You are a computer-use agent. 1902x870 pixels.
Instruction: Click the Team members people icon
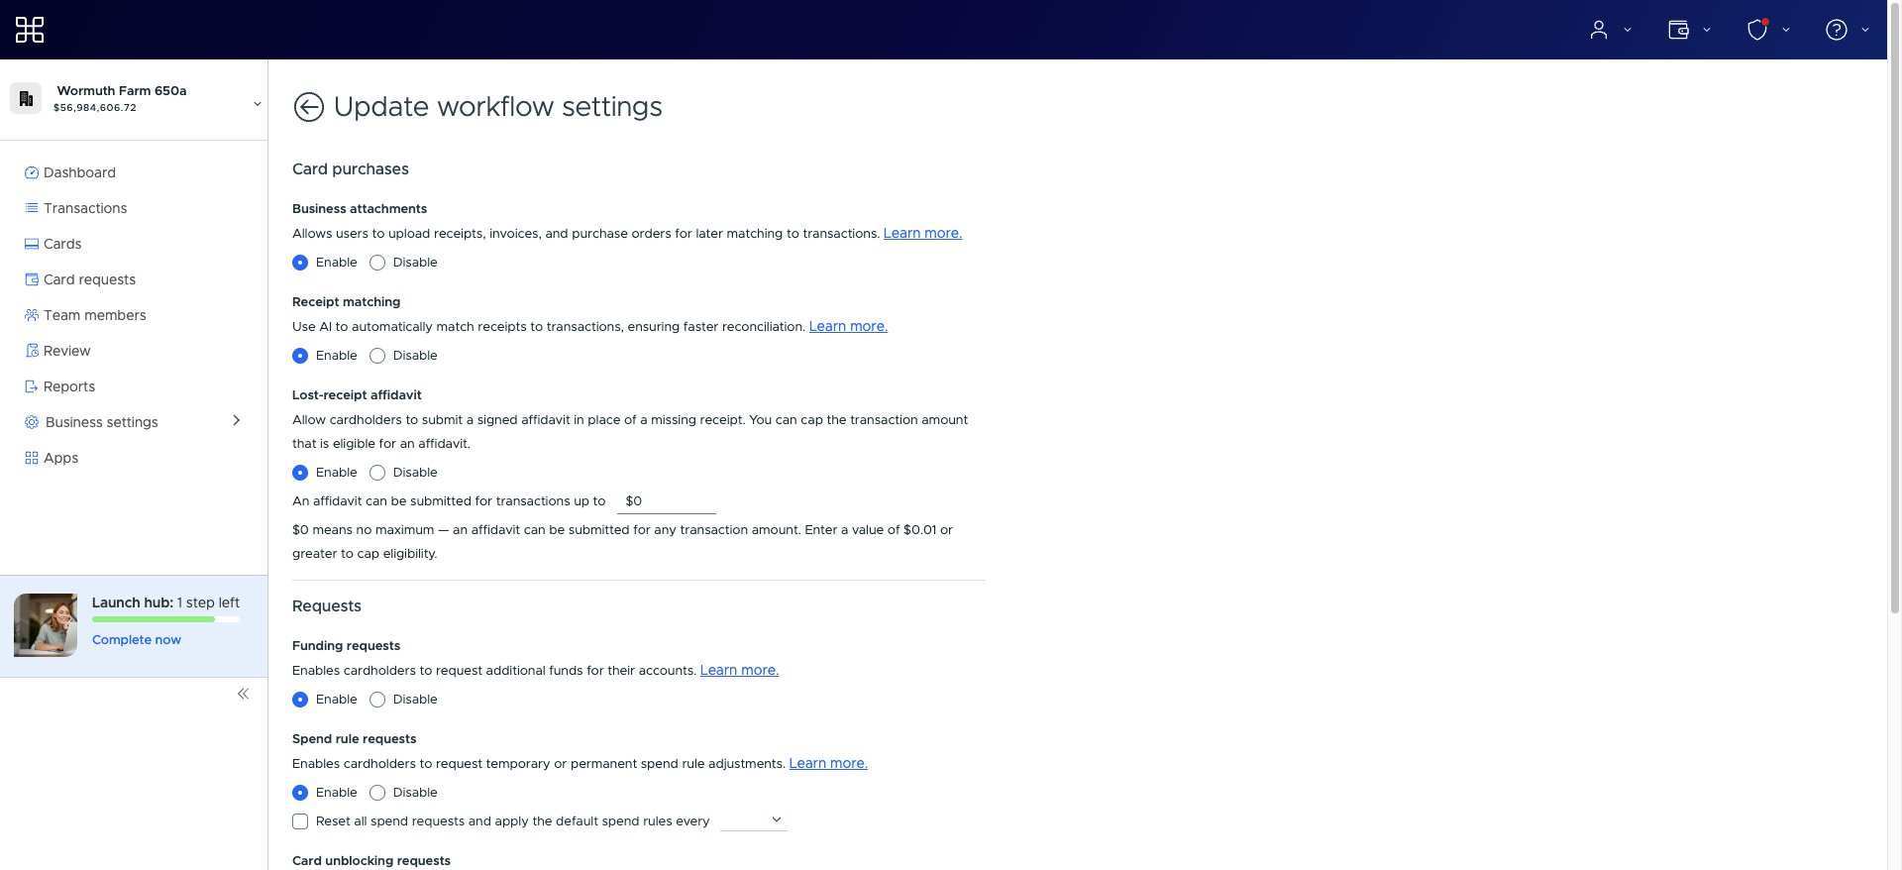(32, 315)
